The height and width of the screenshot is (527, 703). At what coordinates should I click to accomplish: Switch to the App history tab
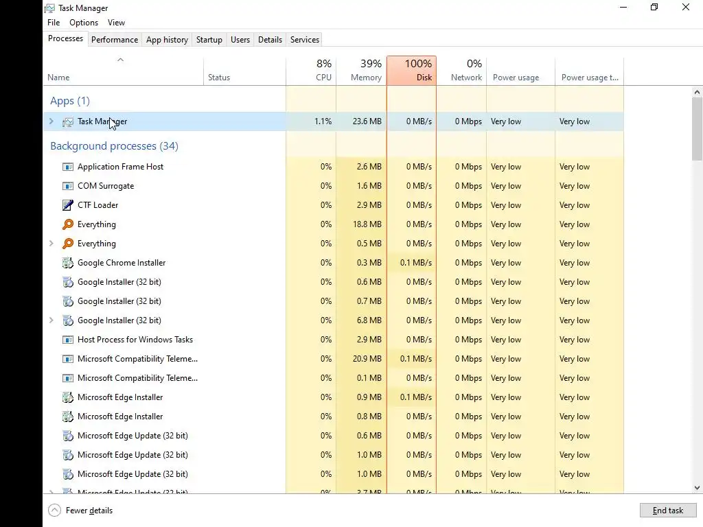(x=167, y=39)
